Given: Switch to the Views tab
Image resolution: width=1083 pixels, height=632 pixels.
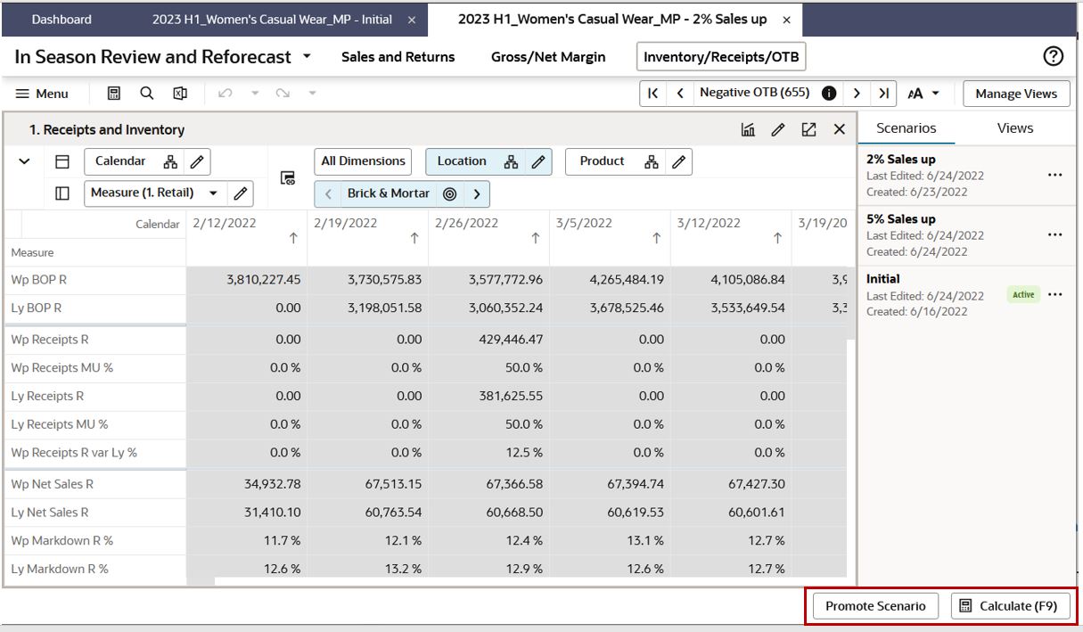Looking at the screenshot, I should (x=1014, y=128).
